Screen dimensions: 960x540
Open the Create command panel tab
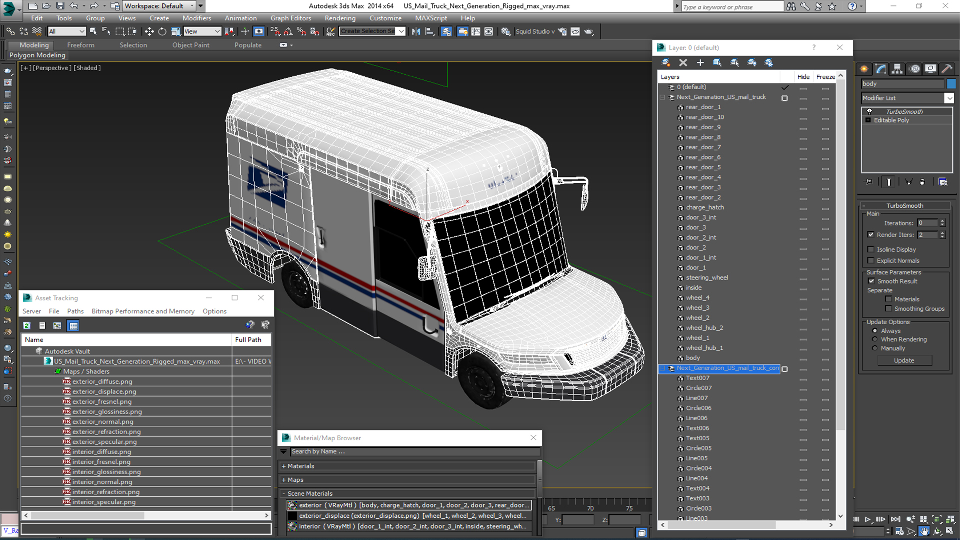(864, 69)
